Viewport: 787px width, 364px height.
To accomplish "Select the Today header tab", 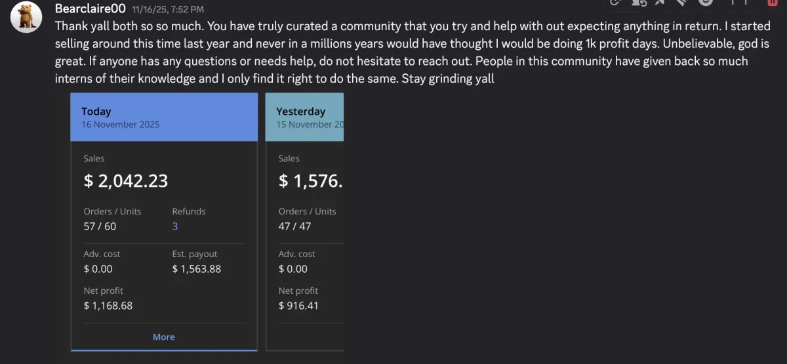I will point(164,117).
